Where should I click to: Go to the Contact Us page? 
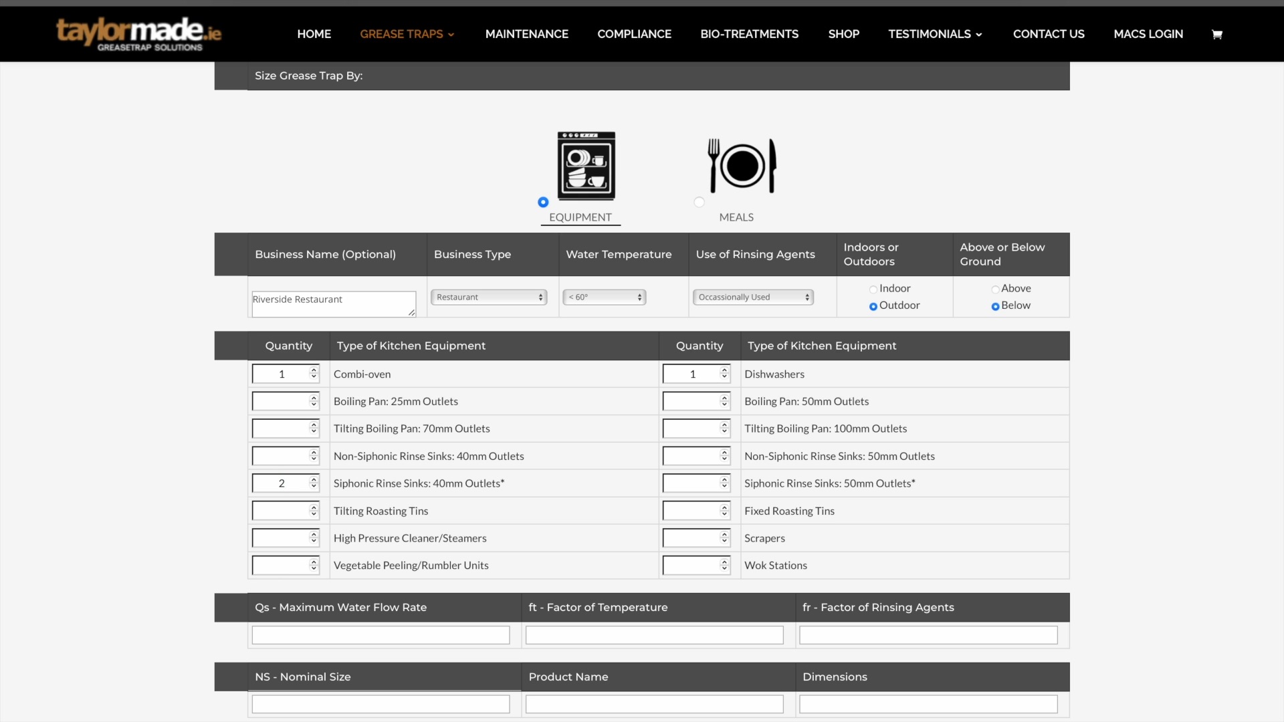1048,34
